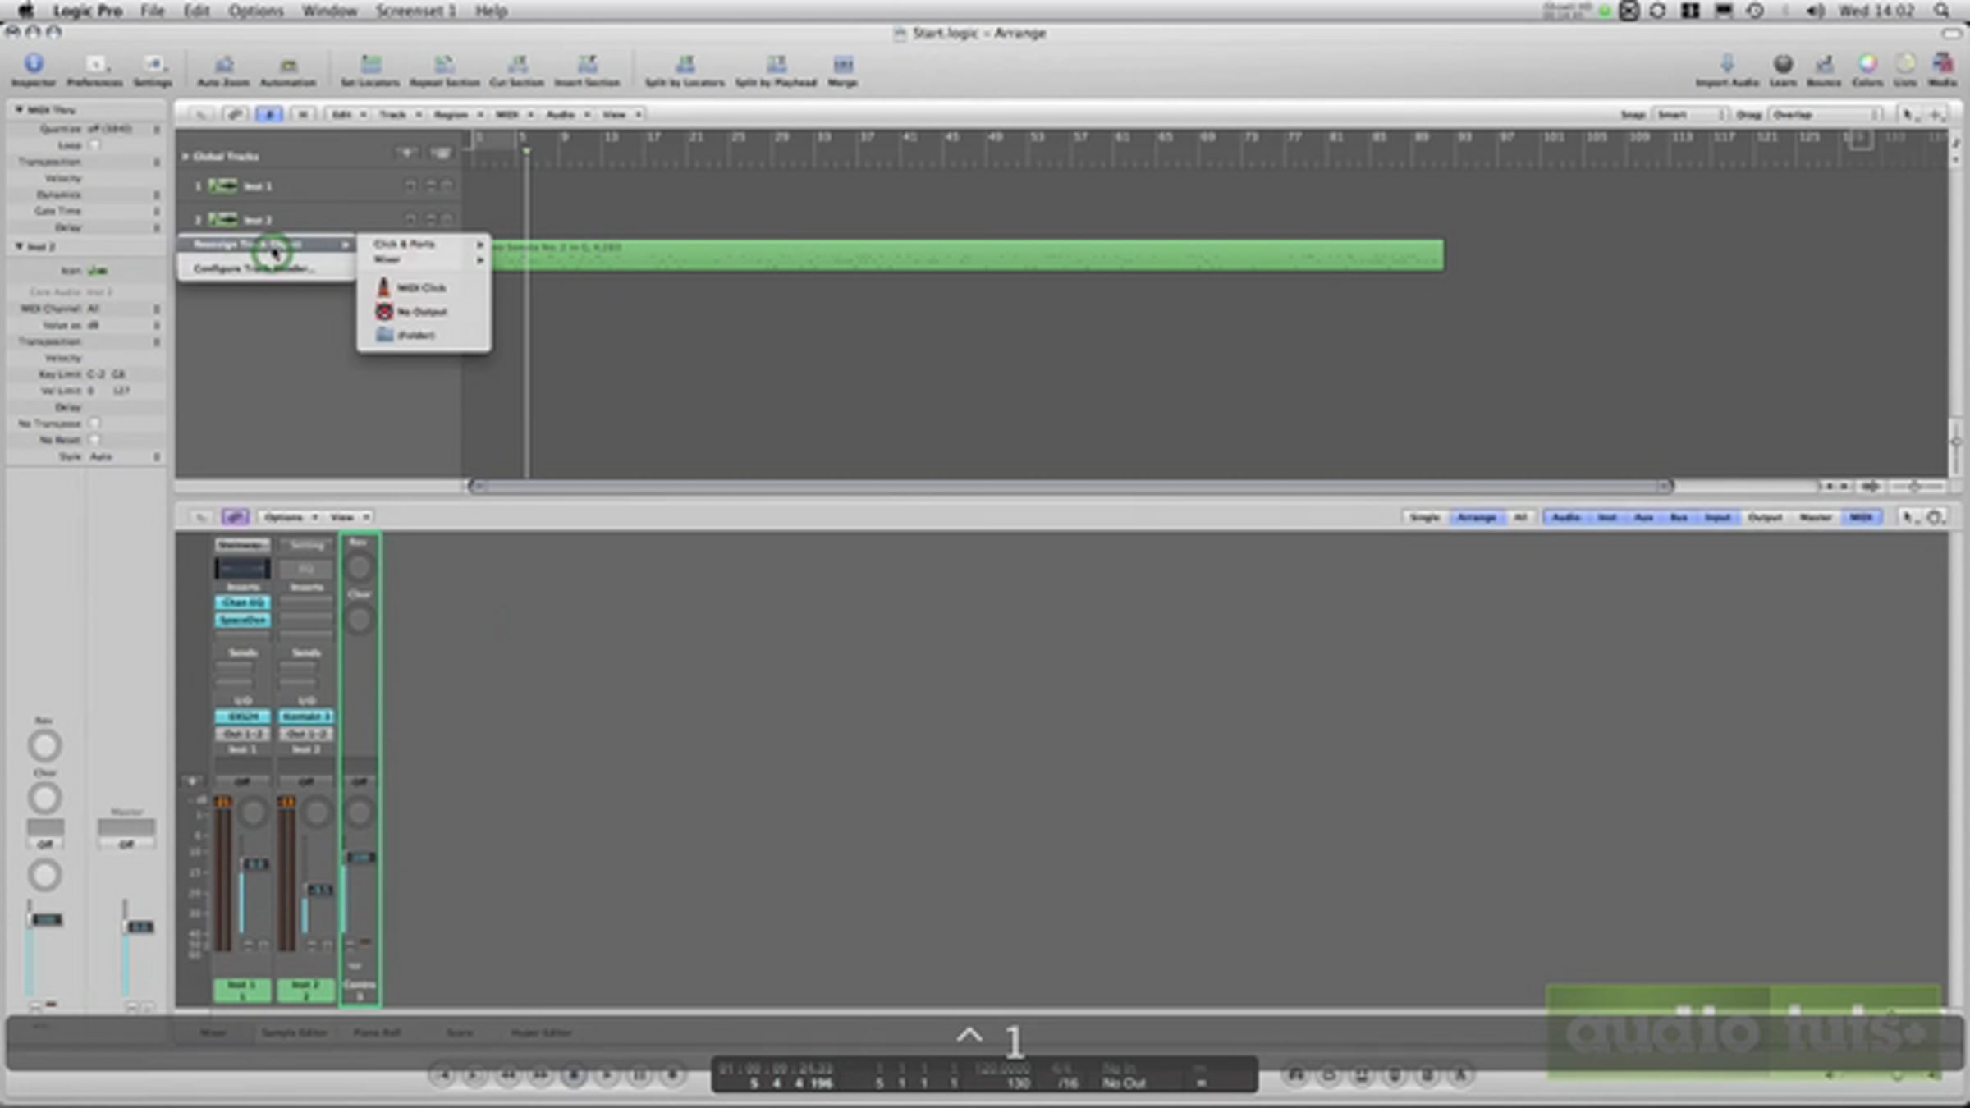Click the Inst 2 channel strip name
This screenshot has height=1108, width=1970.
[x=305, y=990]
